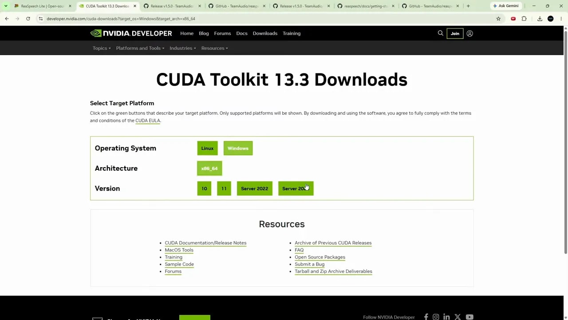
Task: Bookmark this page with the star icon
Action: pos(498,19)
